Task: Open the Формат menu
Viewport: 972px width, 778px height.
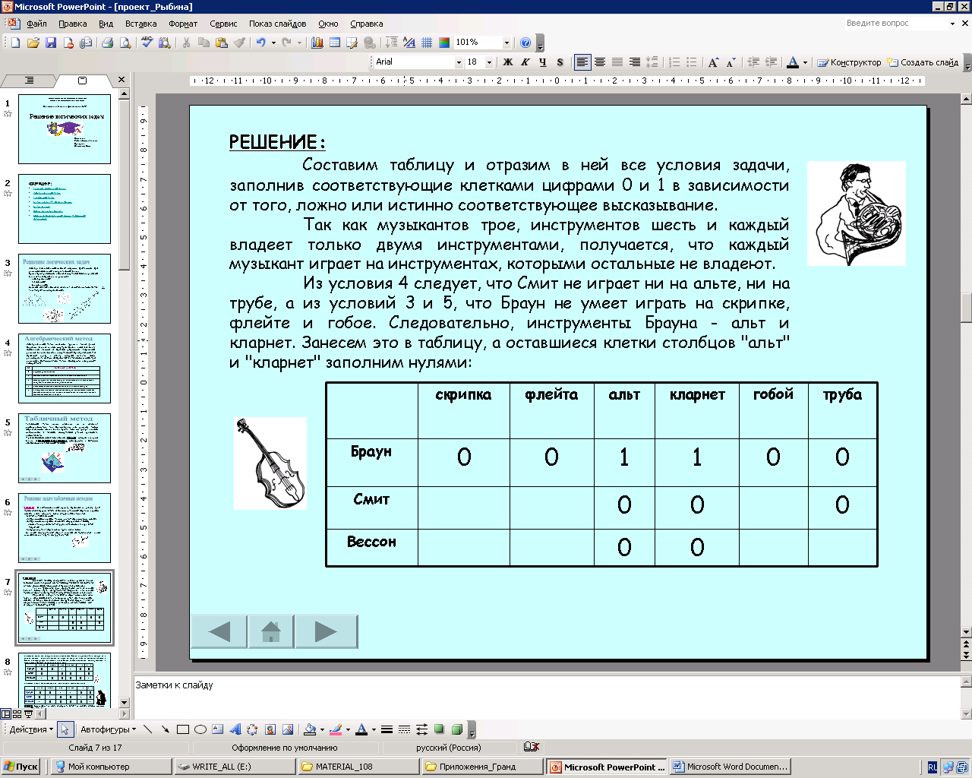Action: [183, 24]
